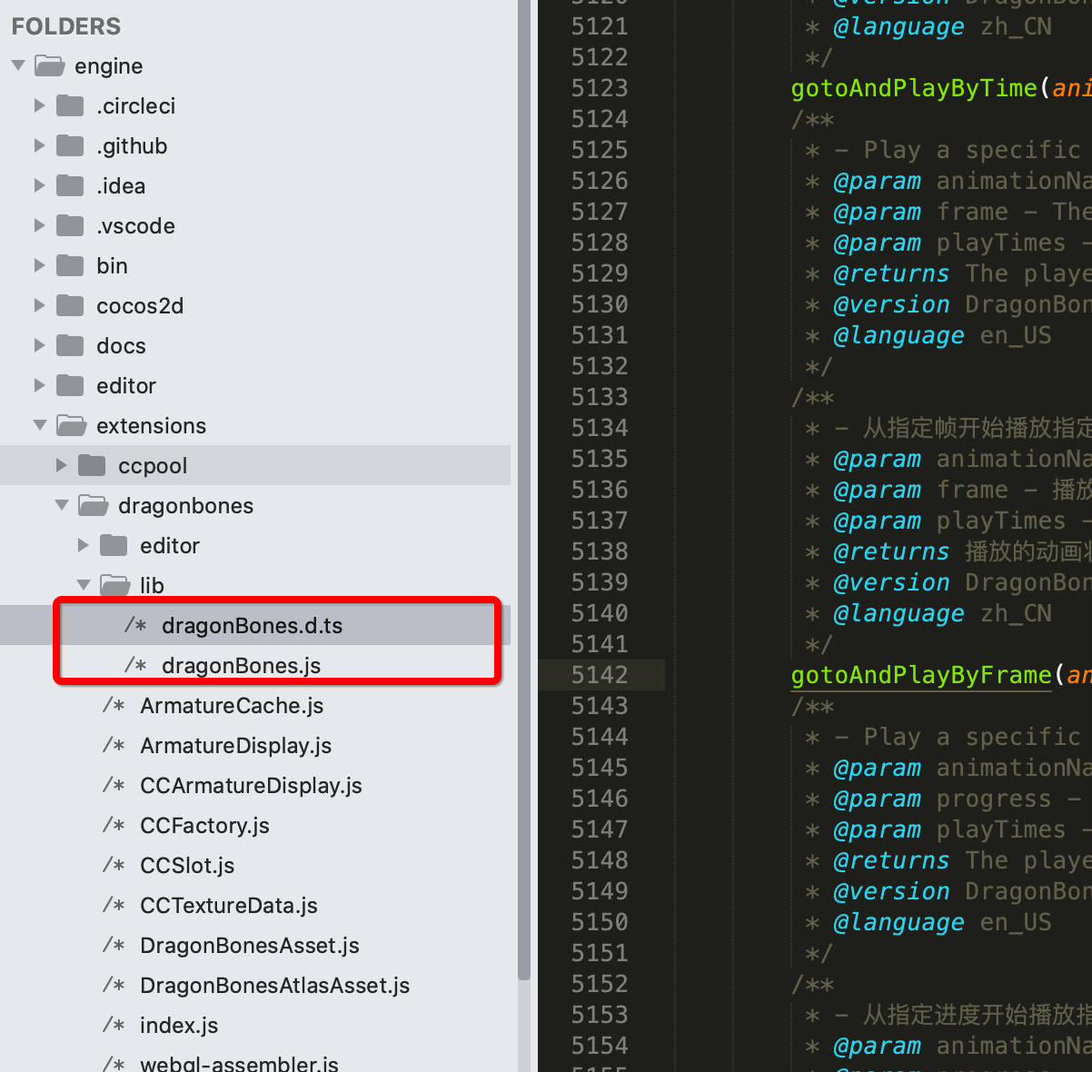Click the cocos2d folder icon
This screenshot has height=1072, width=1092.
(70, 306)
